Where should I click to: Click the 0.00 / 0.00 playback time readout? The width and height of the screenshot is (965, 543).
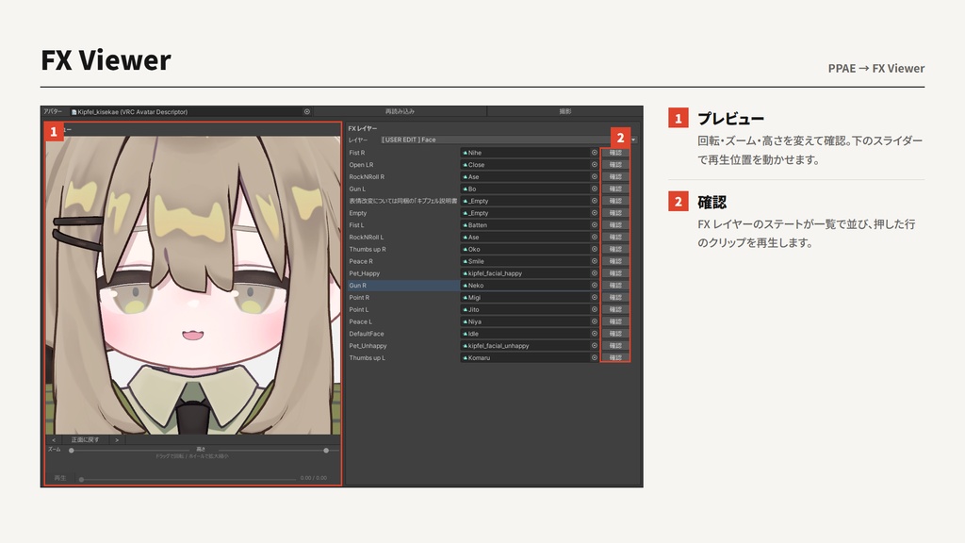pyautogui.click(x=314, y=478)
